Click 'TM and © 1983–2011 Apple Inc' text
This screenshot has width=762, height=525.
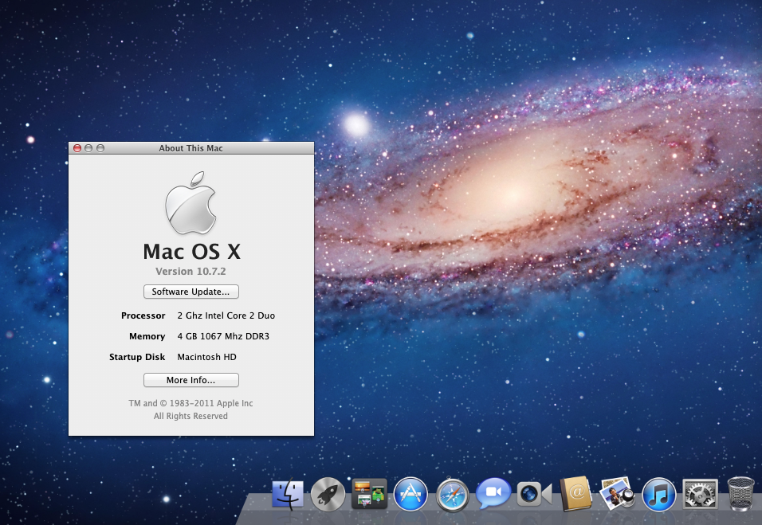[x=190, y=403]
